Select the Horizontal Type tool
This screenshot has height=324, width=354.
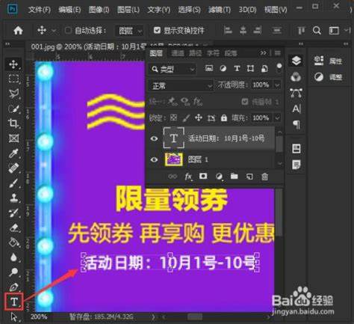[x=14, y=302]
